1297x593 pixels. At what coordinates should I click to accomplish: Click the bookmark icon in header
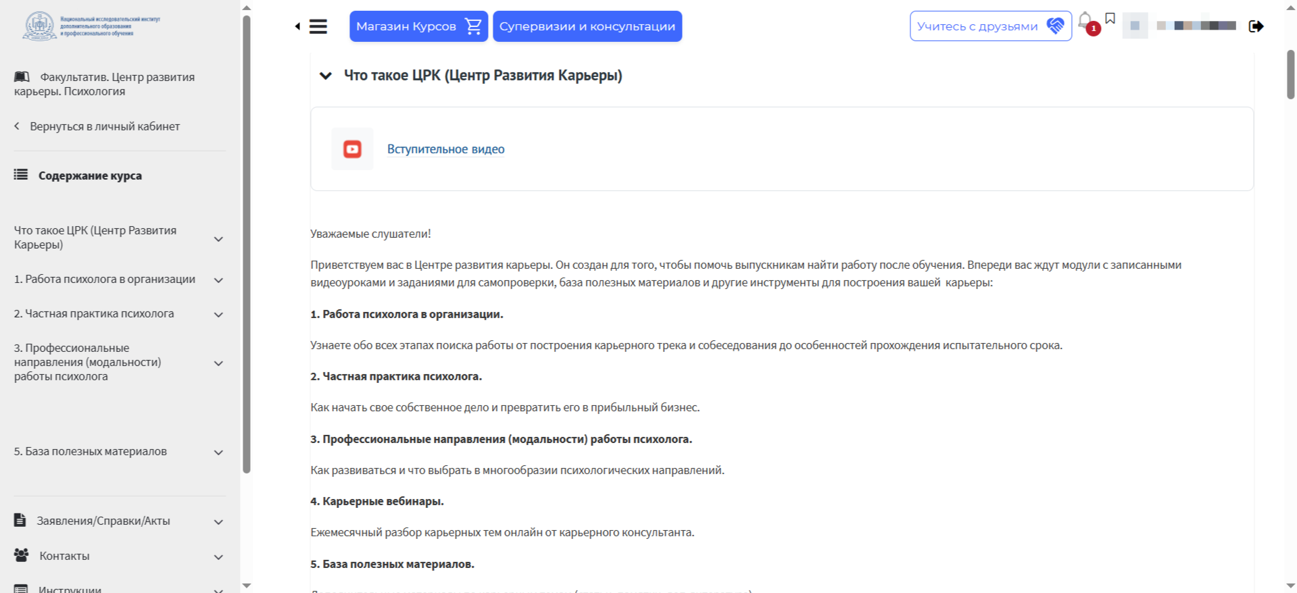click(1110, 18)
